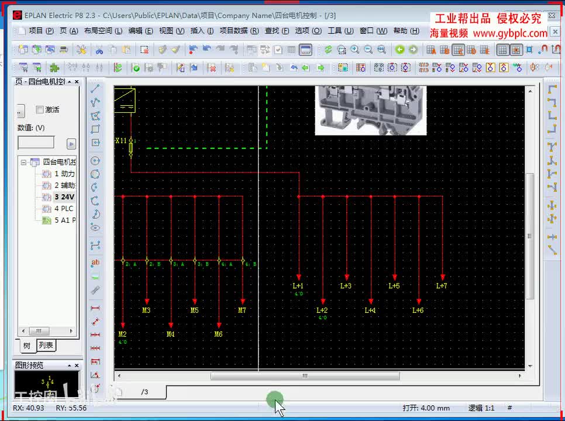Open the 页 (A) menu

(69, 31)
